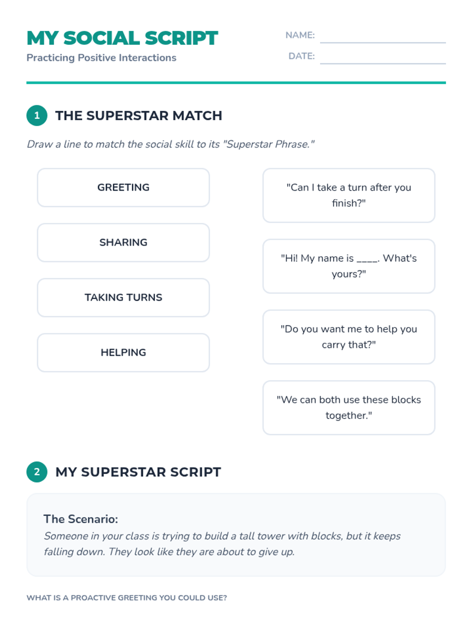
Task: Select the GREETING skill box
Action: (x=124, y=188)
